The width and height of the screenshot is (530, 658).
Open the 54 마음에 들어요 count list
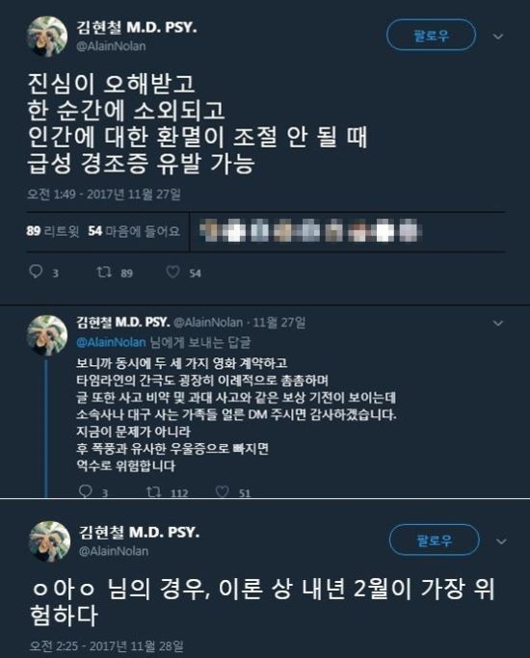134,231
